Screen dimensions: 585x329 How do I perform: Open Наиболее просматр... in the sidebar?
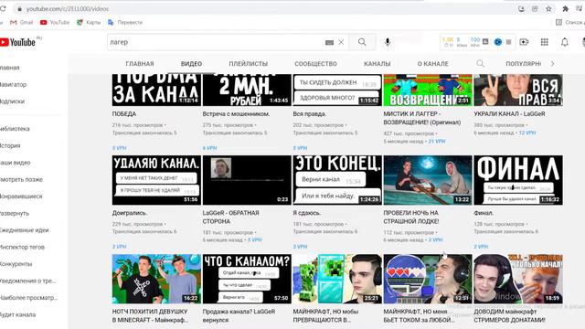tap(28, 298)
